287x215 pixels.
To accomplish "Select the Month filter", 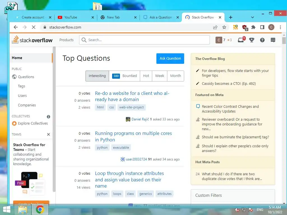I will 175,76.
